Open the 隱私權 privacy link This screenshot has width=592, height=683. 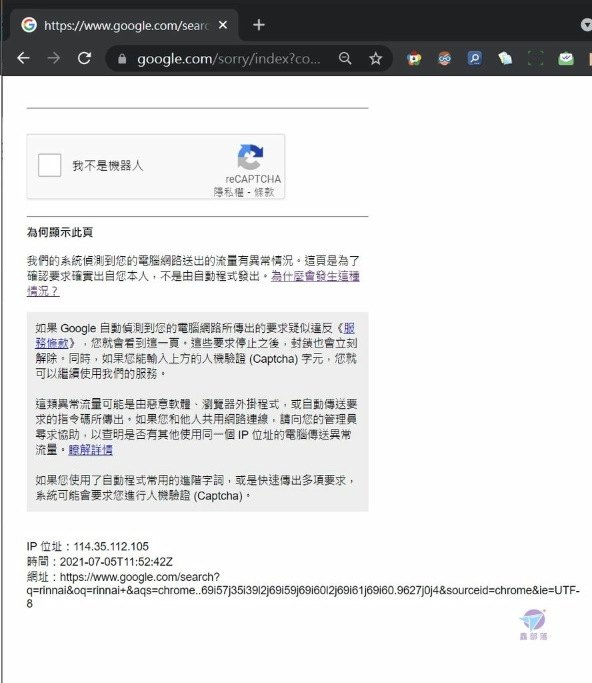(x=229, y=192)
